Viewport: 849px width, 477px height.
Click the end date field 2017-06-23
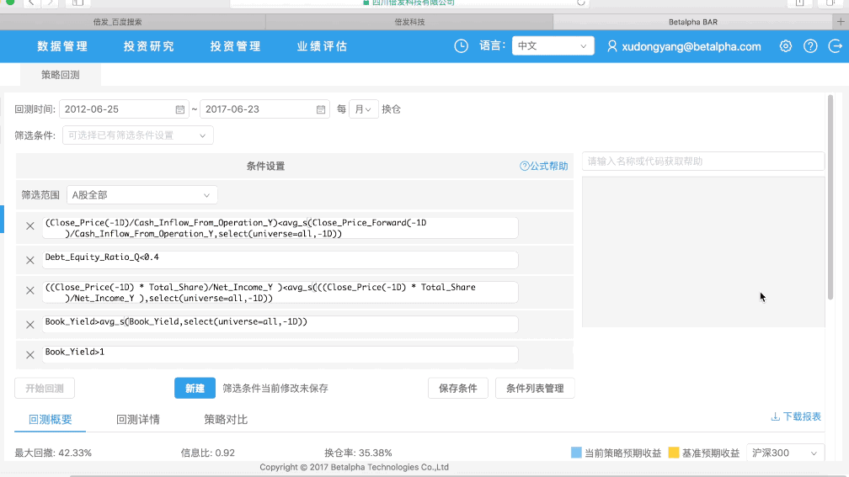[264, 109]
